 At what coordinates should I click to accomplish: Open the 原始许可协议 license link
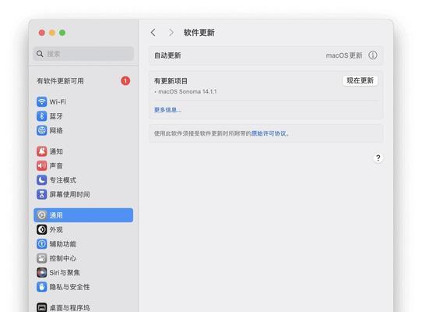point(269,133)
